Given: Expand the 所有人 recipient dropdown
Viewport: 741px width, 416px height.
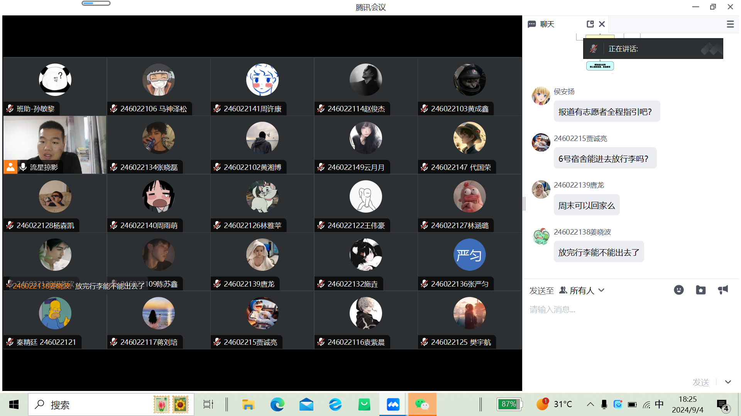Looking at the screenshot, I should tap(601, 290).
